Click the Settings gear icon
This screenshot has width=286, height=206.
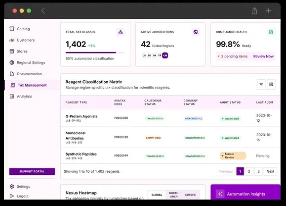[12, 187]
